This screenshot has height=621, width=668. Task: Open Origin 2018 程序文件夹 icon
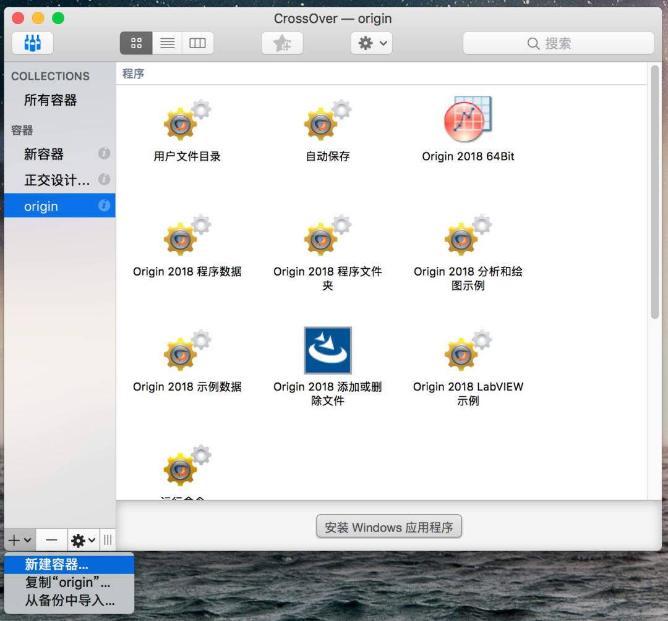pyautogui.click(x=328, y=235)
